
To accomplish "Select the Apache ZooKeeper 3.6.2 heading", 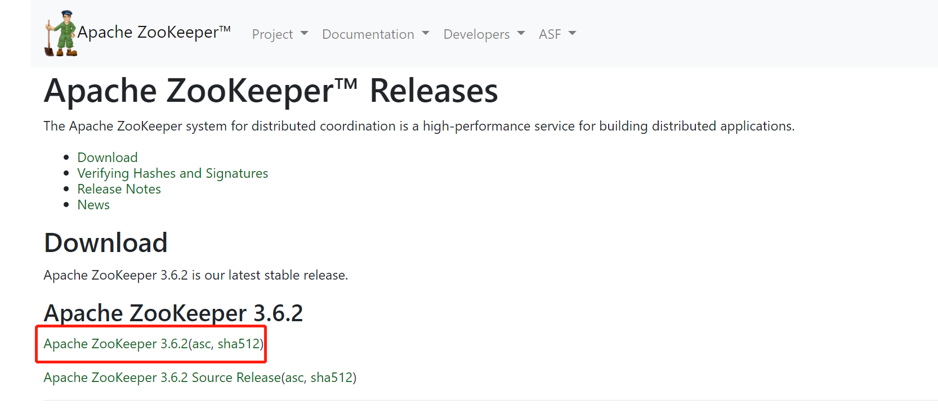I will point(173,313).
